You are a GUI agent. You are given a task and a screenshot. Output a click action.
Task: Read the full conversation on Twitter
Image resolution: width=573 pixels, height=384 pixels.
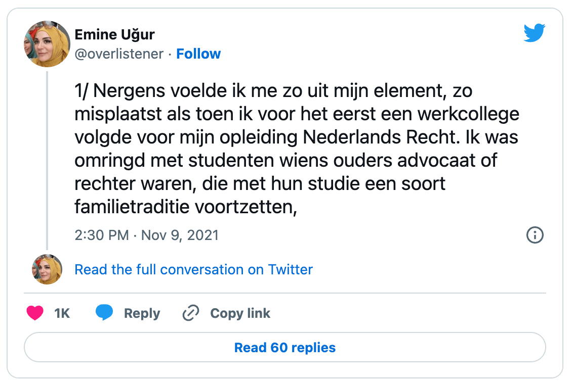[x=193, y=269]
